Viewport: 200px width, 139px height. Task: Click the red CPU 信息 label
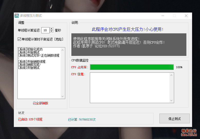pos(78,74)
